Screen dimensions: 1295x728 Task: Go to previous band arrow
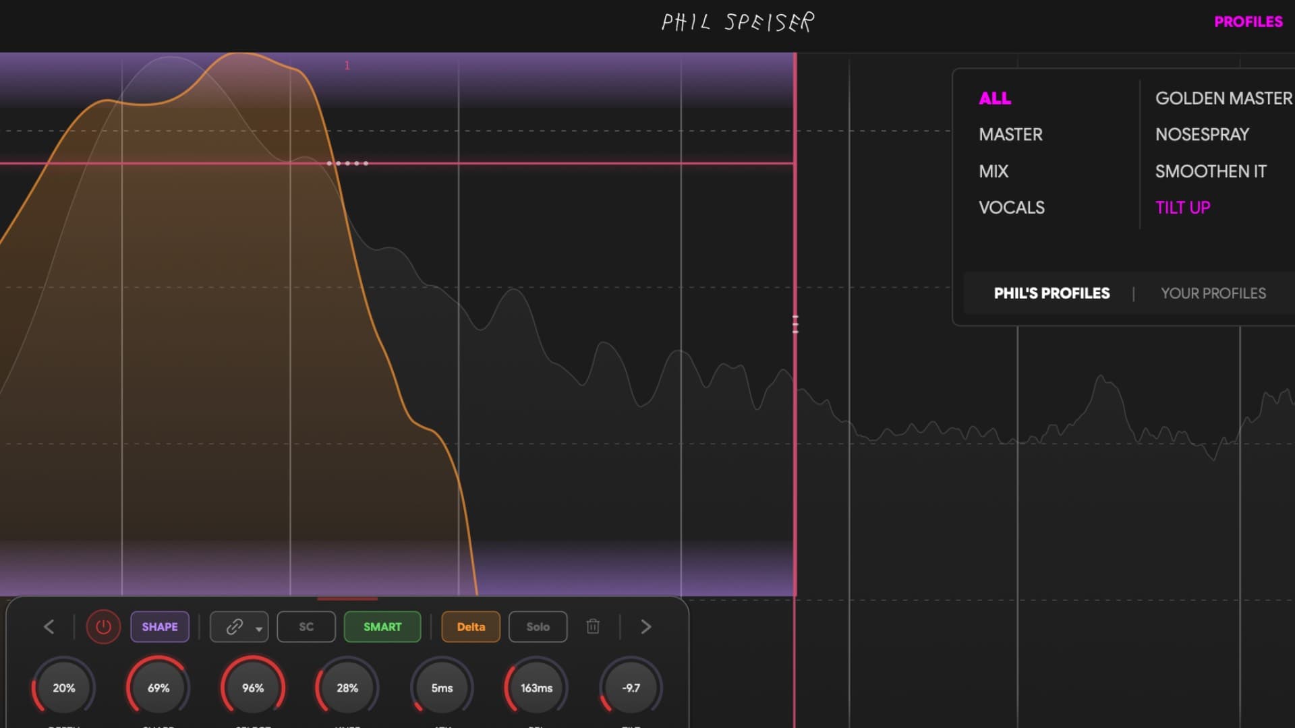[x=49, y=627]
